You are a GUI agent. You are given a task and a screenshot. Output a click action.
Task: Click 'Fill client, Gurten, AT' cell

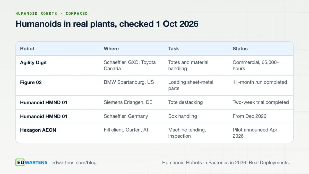[x=126, y=130]
